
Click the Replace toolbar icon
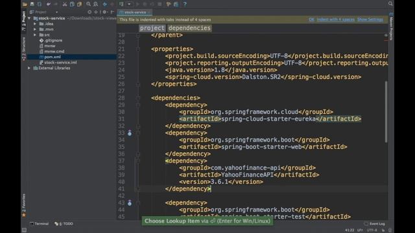95,4
